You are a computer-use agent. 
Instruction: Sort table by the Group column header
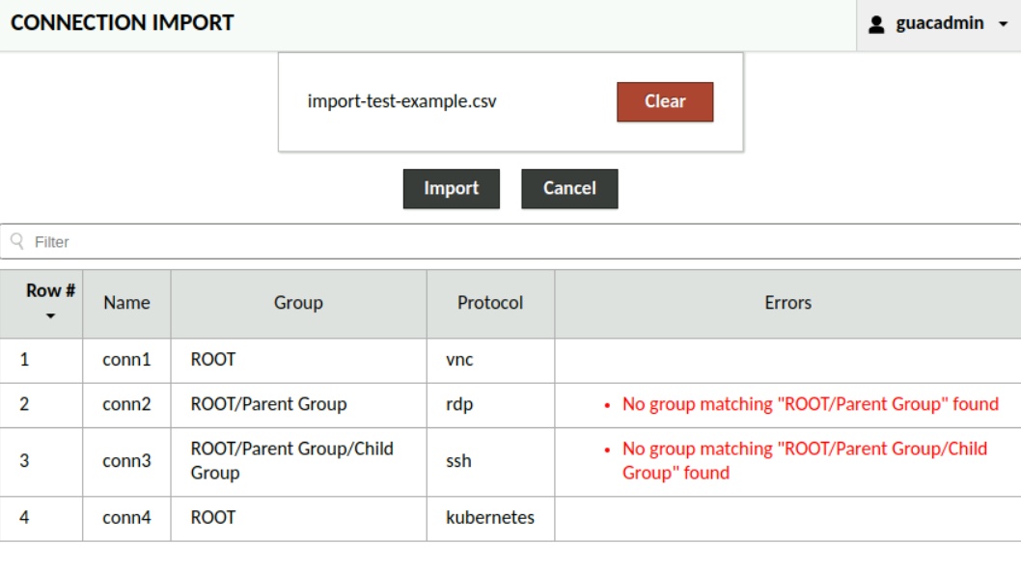click(x=298, y=303)
